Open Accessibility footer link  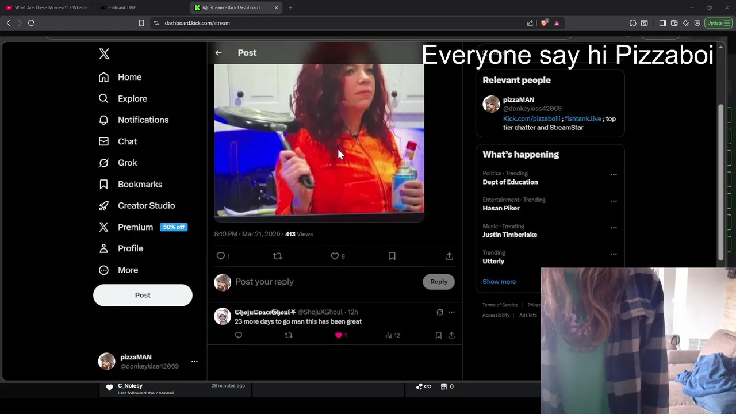pos(496,316)
